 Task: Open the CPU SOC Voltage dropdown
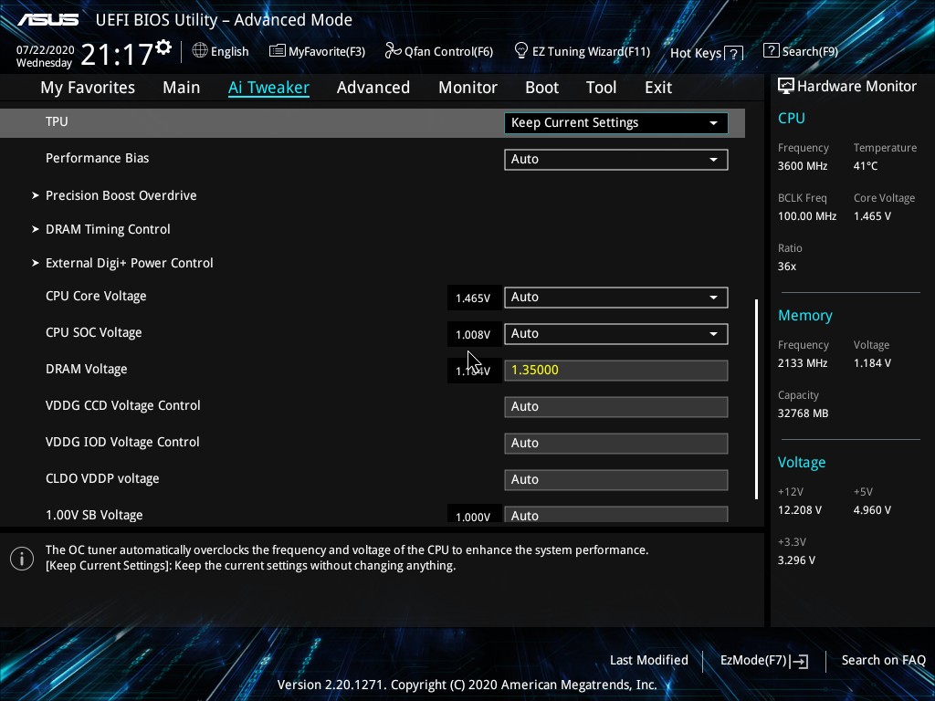[x=615, y=334]
